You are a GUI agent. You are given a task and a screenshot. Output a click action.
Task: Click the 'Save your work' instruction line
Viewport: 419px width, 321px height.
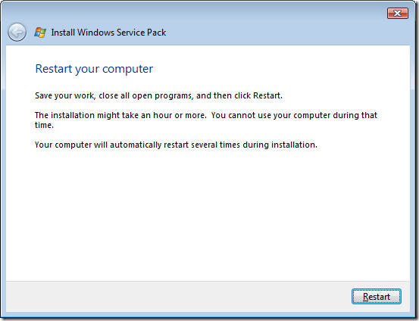pyautogui.click(x=158, y=95)
